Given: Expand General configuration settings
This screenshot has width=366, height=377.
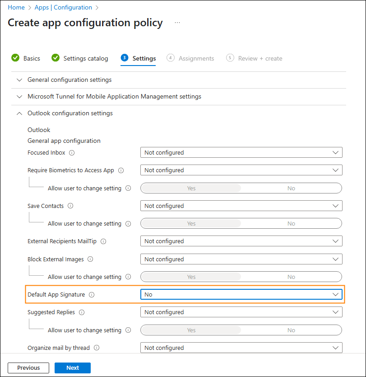Looking at the screenshot, I should pos(19,80).
